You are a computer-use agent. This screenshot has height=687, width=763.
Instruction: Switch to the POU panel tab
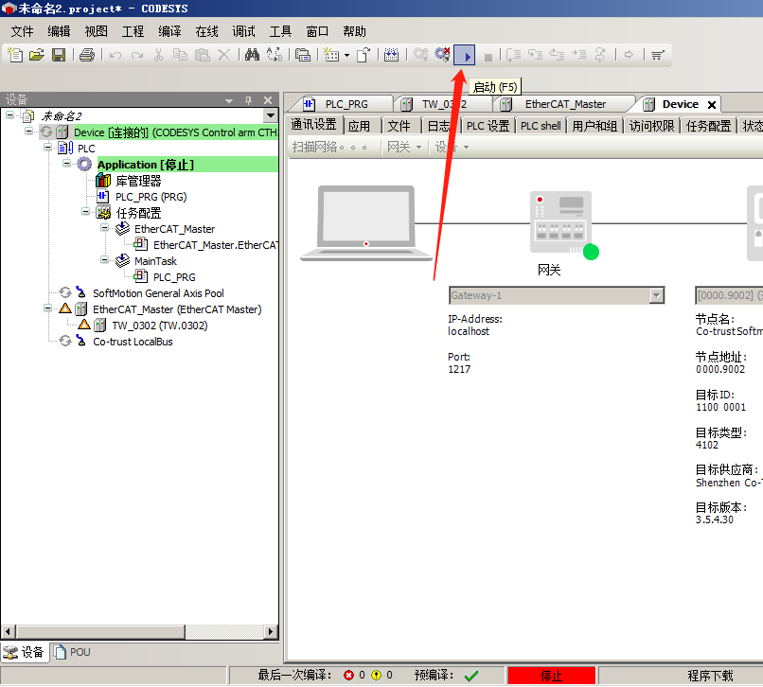click(73, 652)
